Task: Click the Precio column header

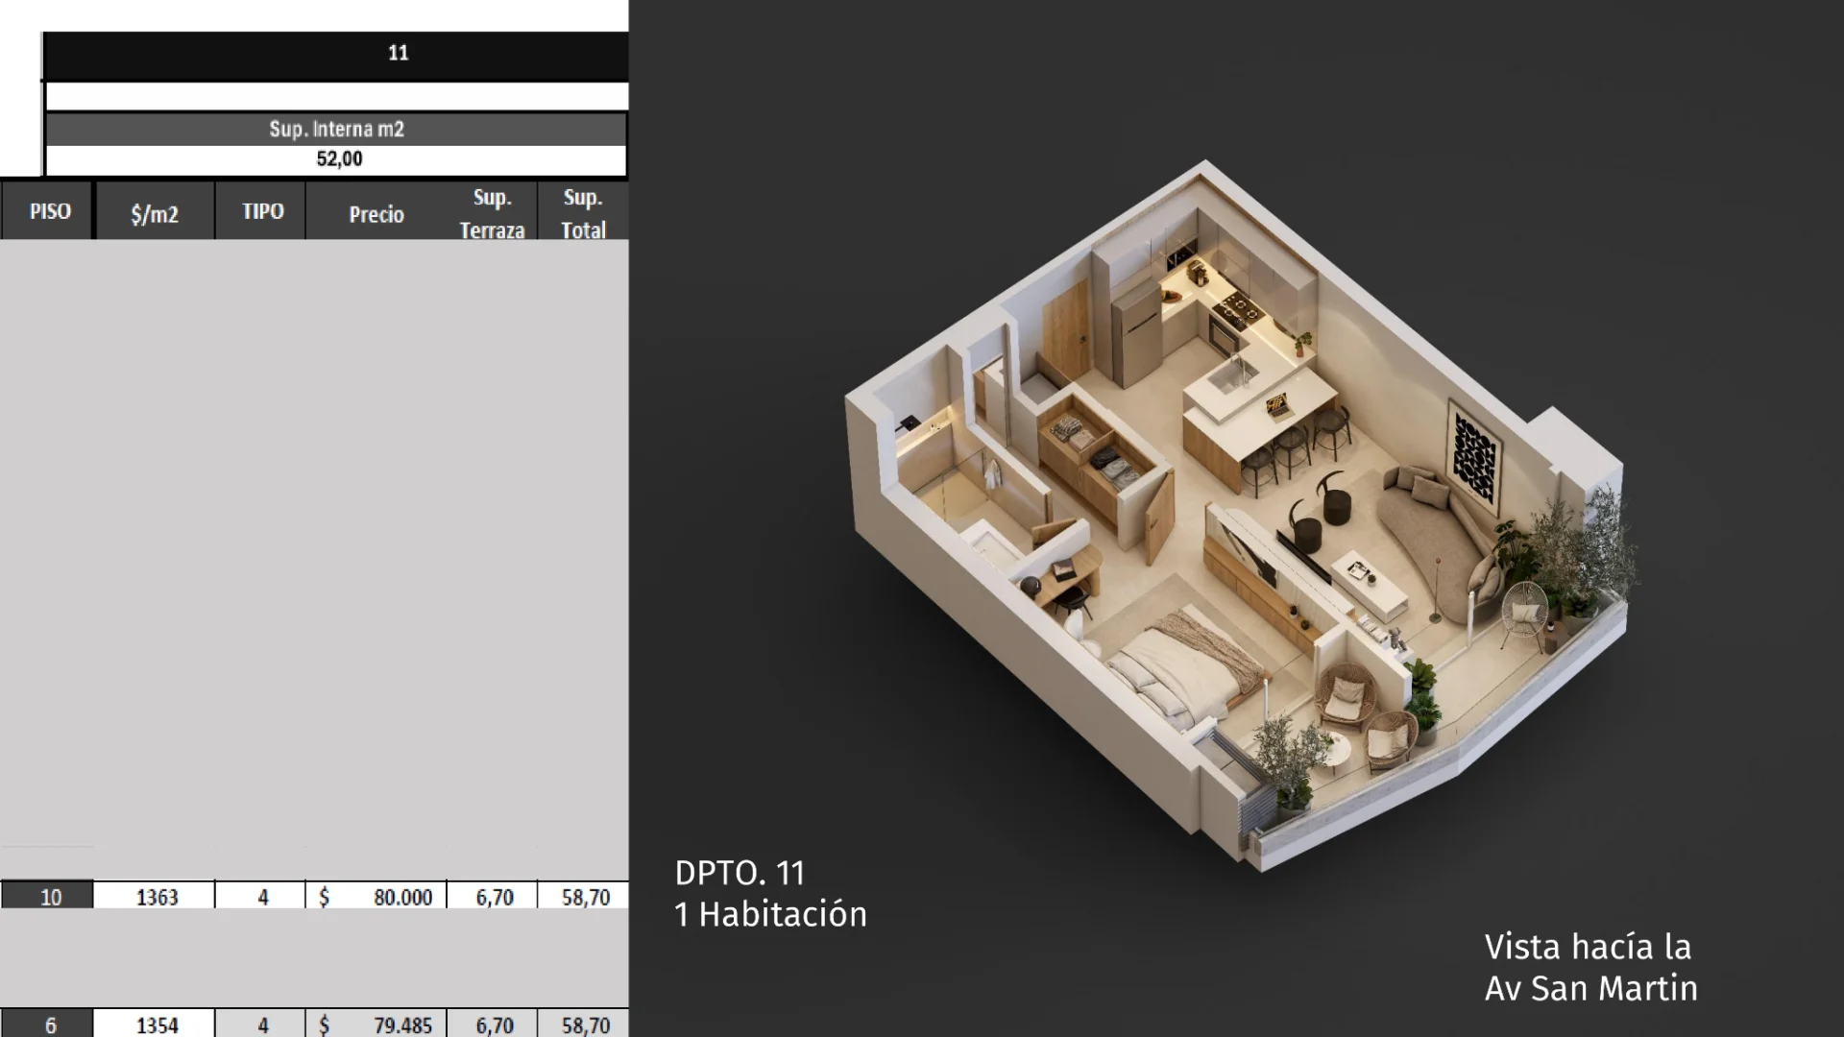Action: (376, 214)
